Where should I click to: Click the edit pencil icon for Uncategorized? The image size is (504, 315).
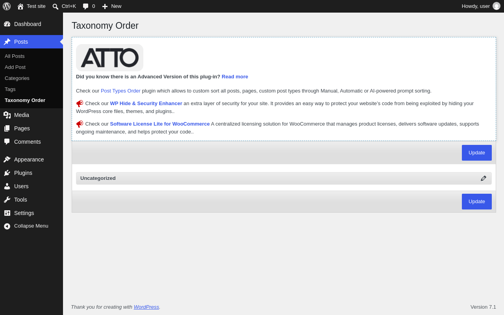(x=484, y=178)
